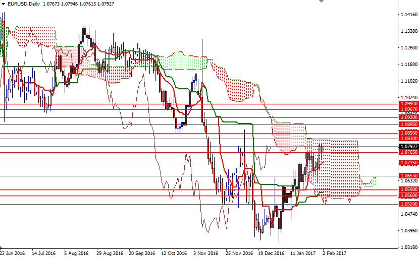The width and height of the screenshot is (419, 257).
Task: Click the 1.13380 price axis value
Action: point(409,31)
